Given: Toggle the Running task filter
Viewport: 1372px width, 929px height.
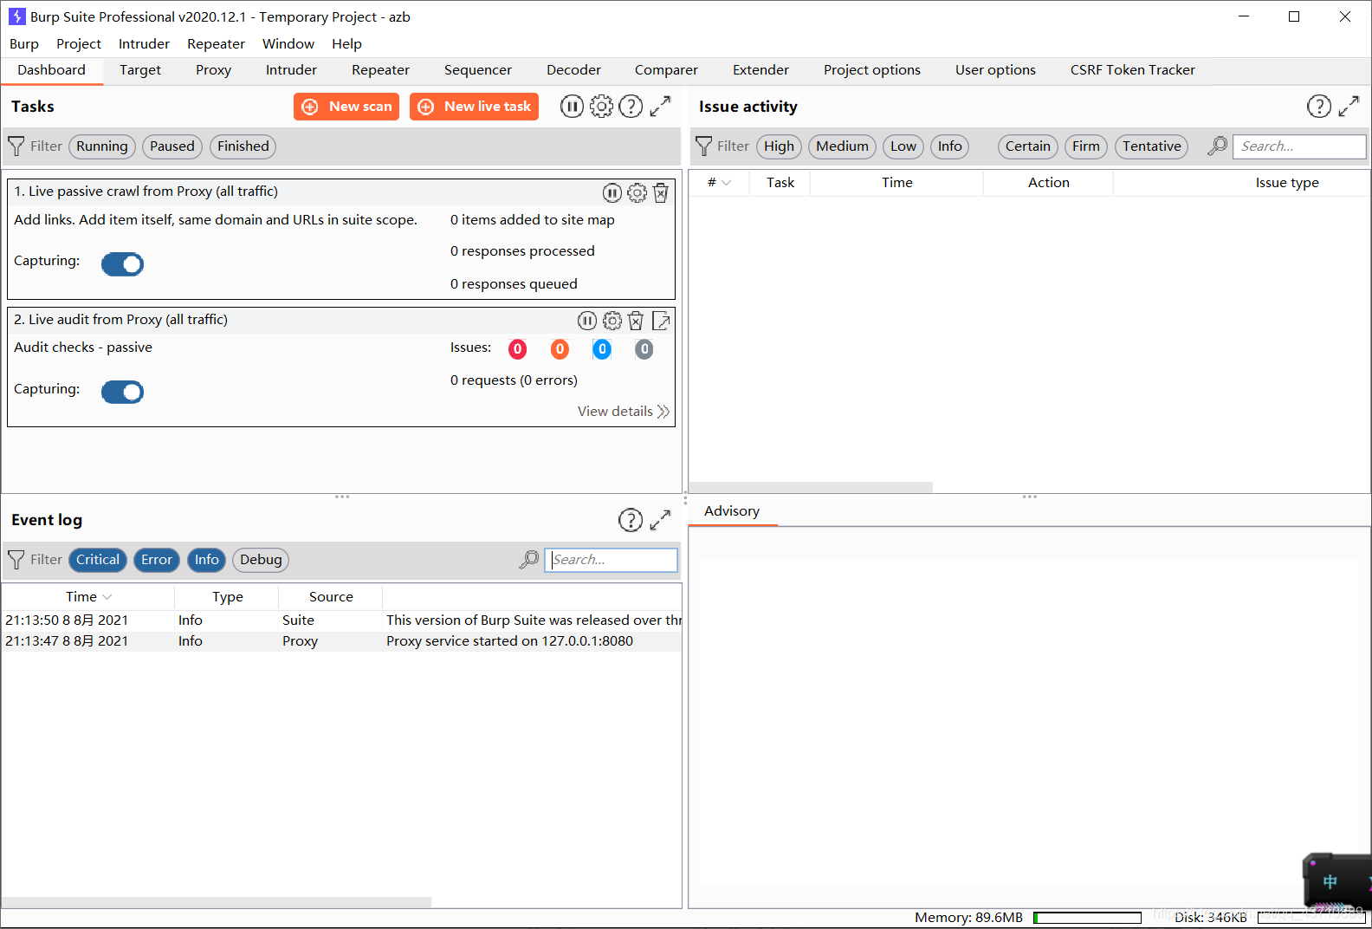Looking at the screenshot, I should (x=102, y=146).
